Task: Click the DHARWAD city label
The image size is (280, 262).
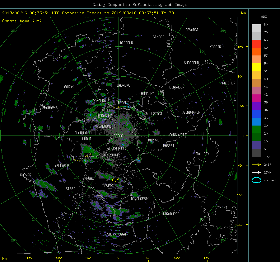Action: [81, 133]
